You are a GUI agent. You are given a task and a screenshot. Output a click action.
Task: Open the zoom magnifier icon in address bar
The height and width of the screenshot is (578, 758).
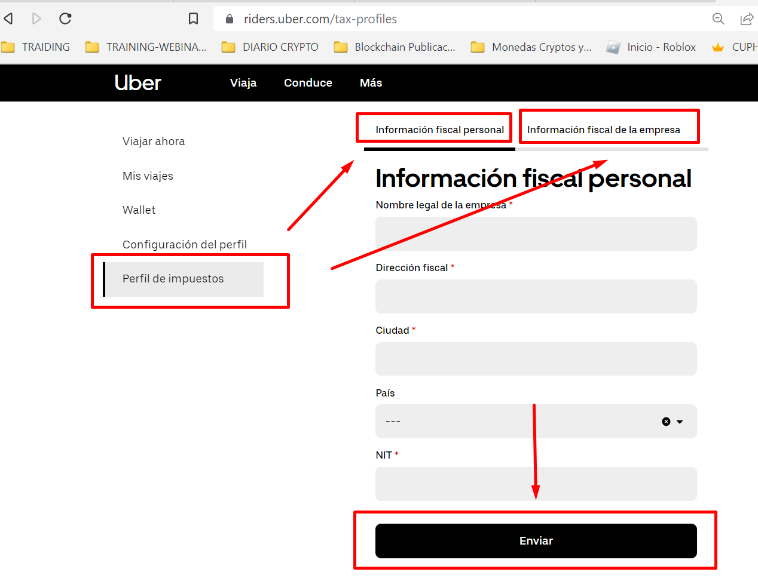719,19
